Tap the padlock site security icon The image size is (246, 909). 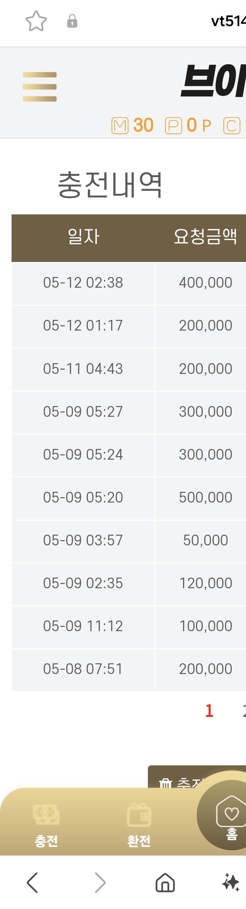pos(72,21)
